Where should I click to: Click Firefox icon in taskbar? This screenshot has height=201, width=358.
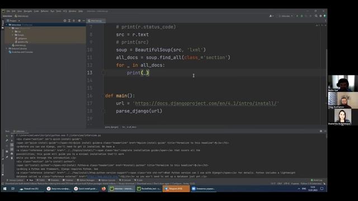coord(103,189)
